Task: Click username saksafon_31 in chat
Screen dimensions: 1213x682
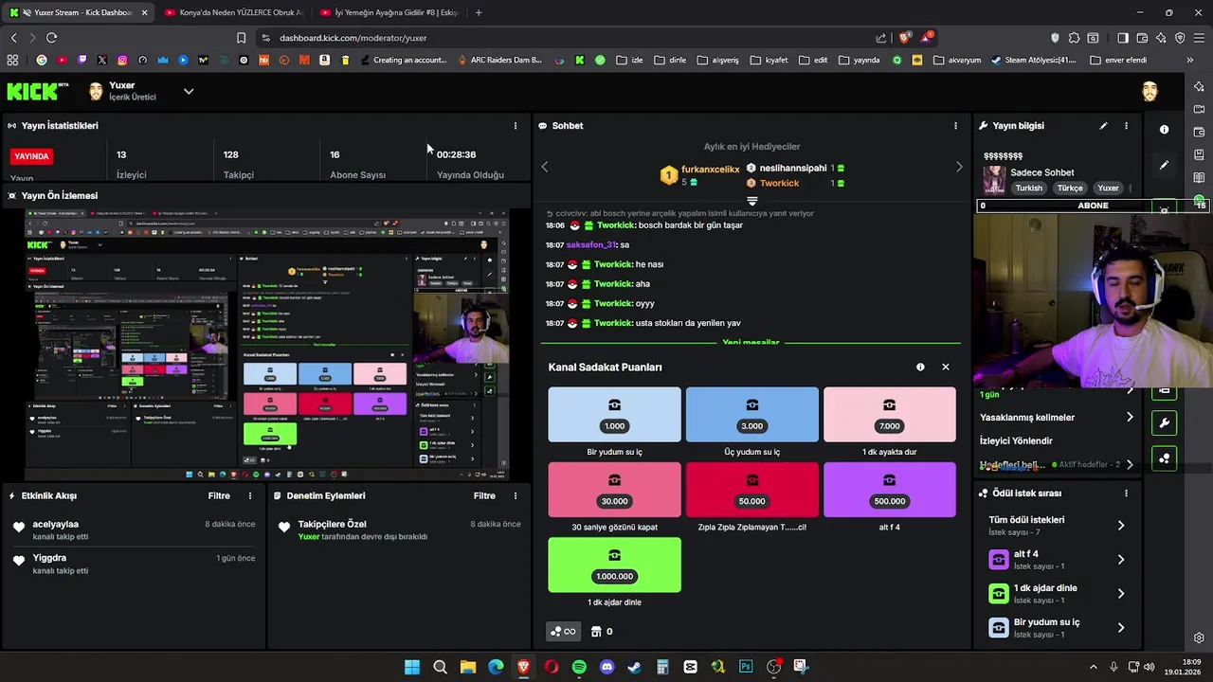Action: (x=591, y=244)
